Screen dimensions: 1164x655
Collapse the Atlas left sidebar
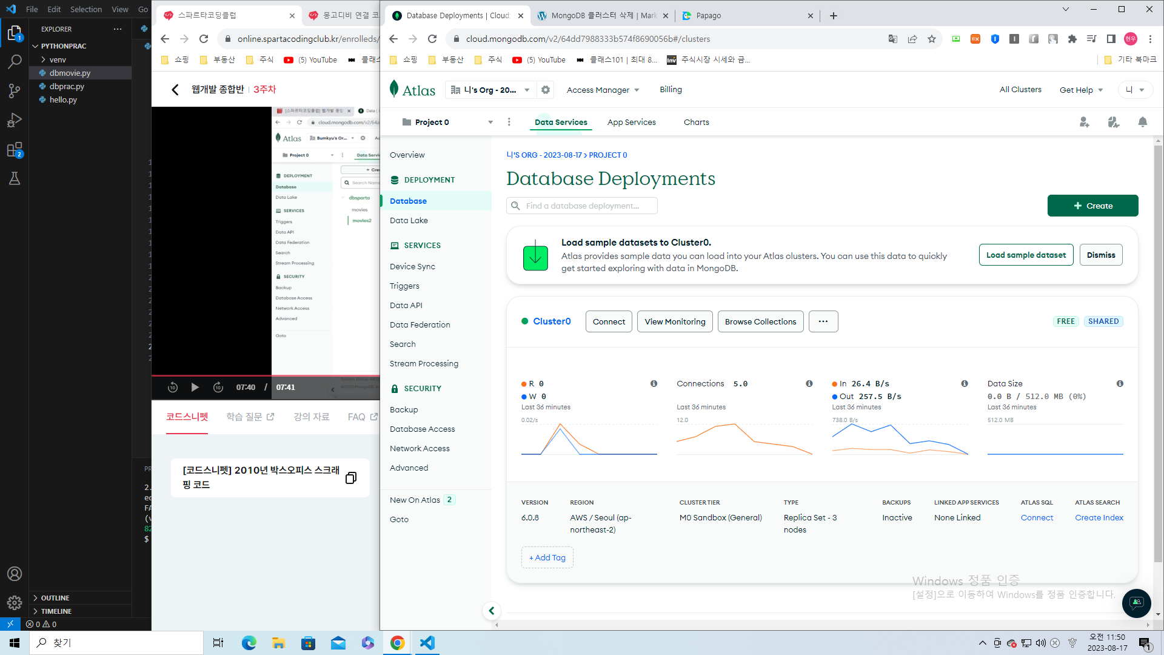point(492,611)
